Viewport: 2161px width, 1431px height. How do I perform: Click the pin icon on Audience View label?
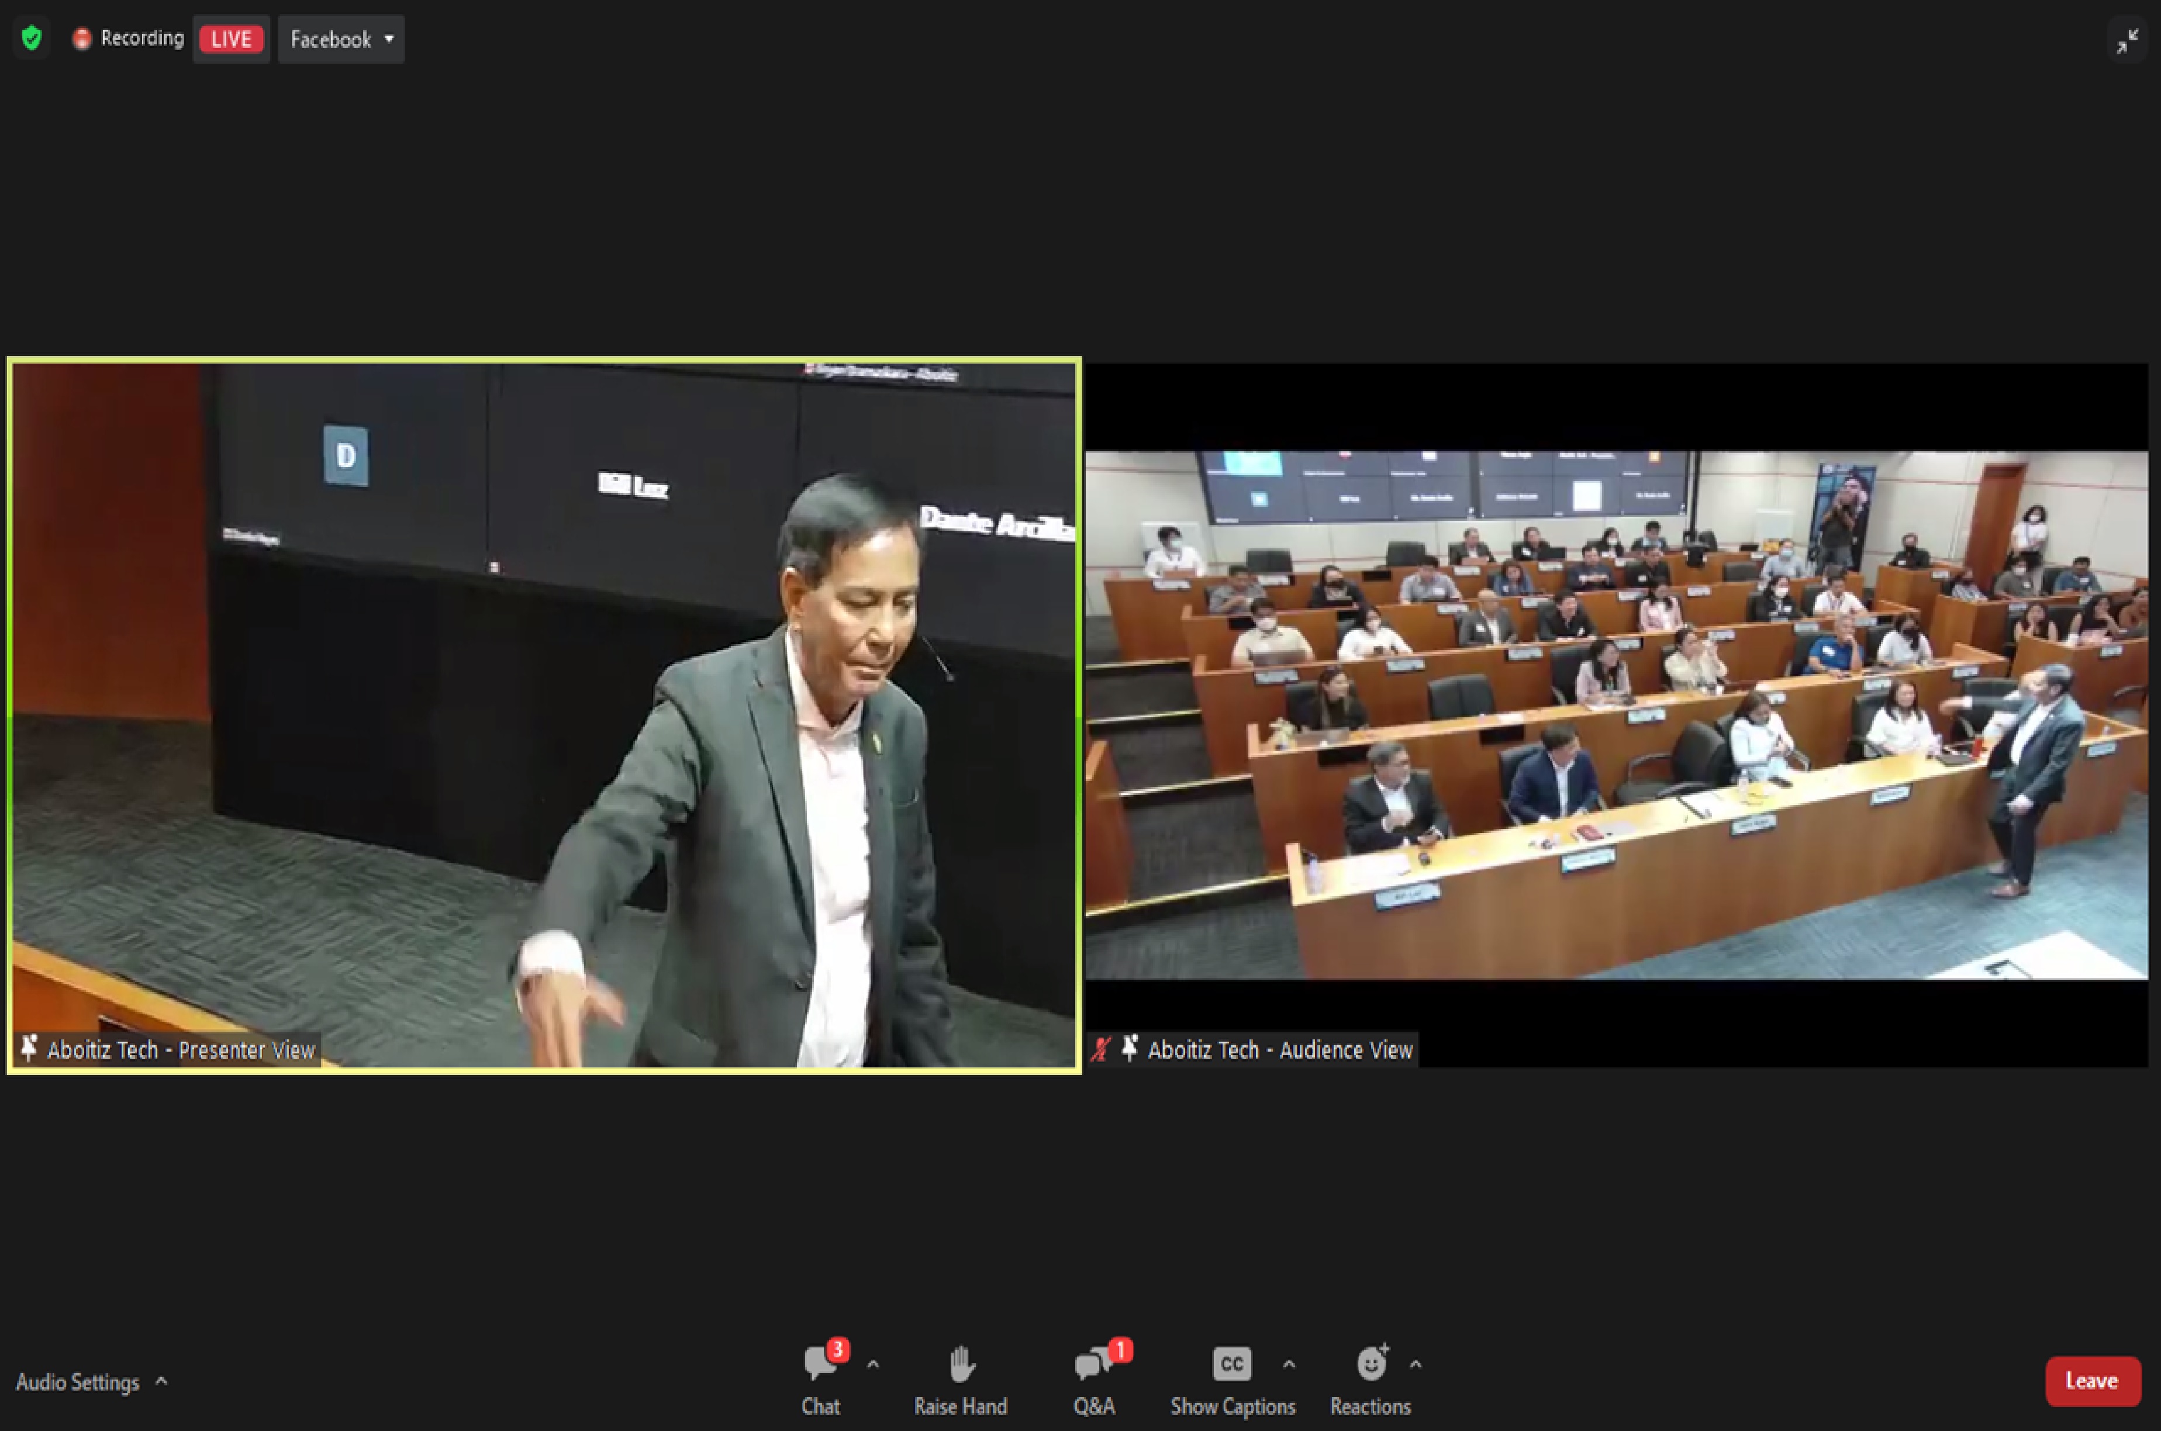click(x=1130, y=1049)
